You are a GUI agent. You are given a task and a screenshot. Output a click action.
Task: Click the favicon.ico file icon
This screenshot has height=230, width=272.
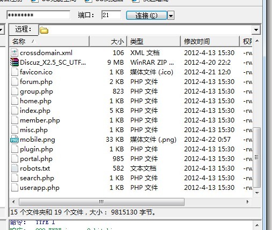click(14, 72)
